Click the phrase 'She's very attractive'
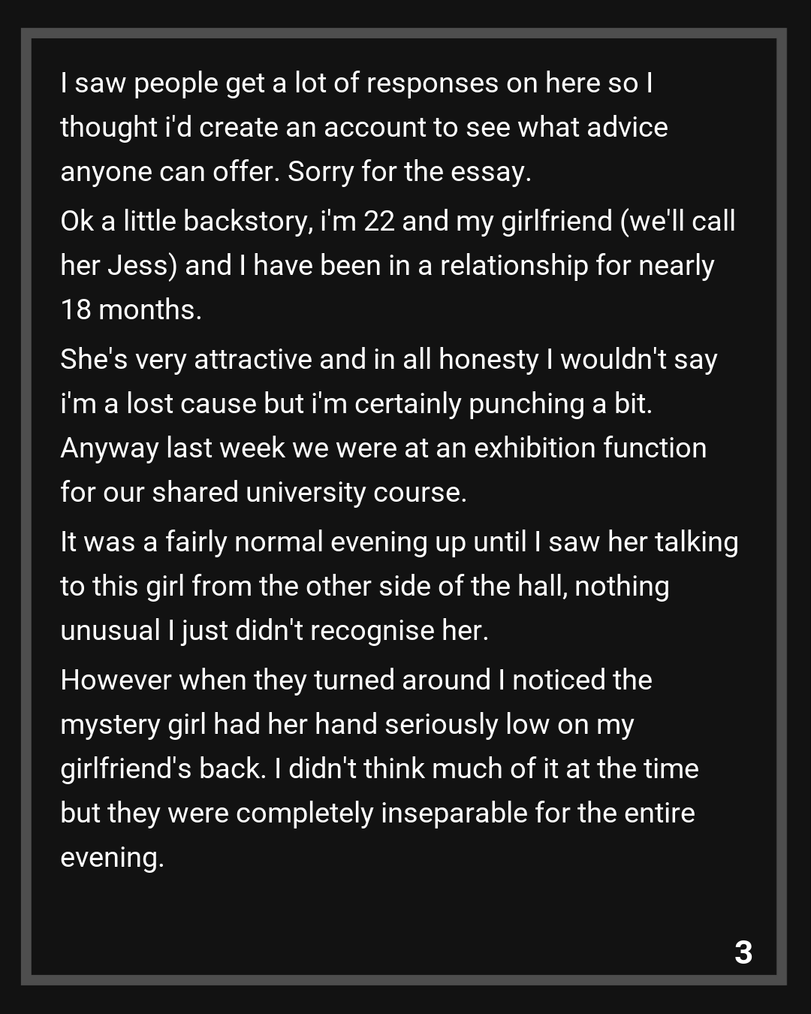The image size is (811, 1014). coord(186,360)
